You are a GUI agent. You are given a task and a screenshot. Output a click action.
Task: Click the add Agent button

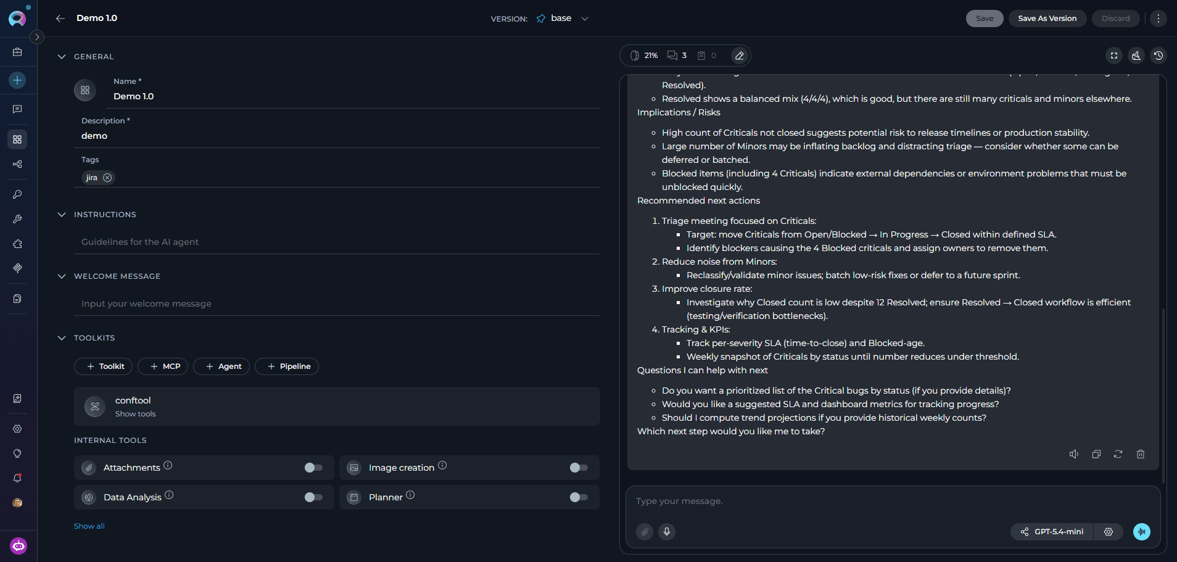221,366
